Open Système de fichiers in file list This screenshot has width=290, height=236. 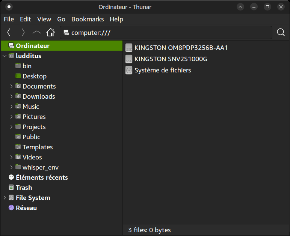pos(162,70)
